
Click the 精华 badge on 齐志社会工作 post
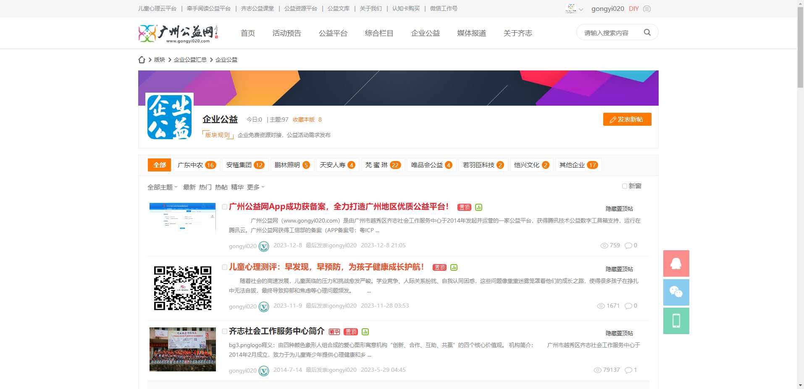point(334,332)
